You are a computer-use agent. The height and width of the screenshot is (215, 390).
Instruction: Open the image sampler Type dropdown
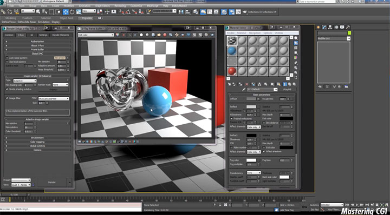point(24,81)
